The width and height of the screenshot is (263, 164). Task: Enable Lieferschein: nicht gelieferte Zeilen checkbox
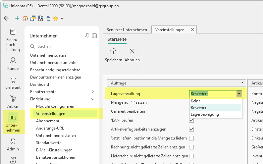pos(191,156)
